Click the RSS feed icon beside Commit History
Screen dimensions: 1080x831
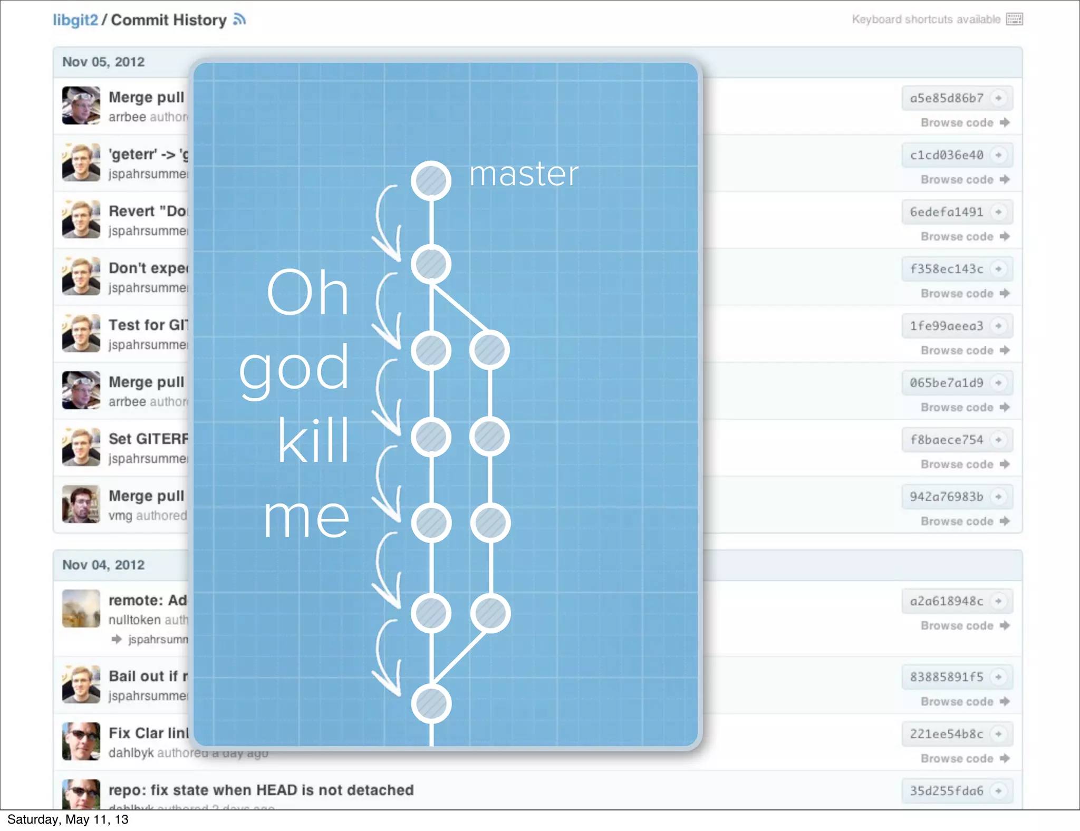[240, 20]
